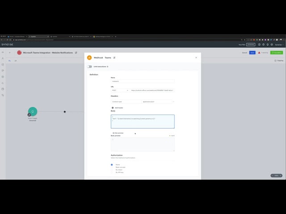Click the zoom out minus in zoom control
The width and height of the screenshot is (286, 214).
[272, 176]
